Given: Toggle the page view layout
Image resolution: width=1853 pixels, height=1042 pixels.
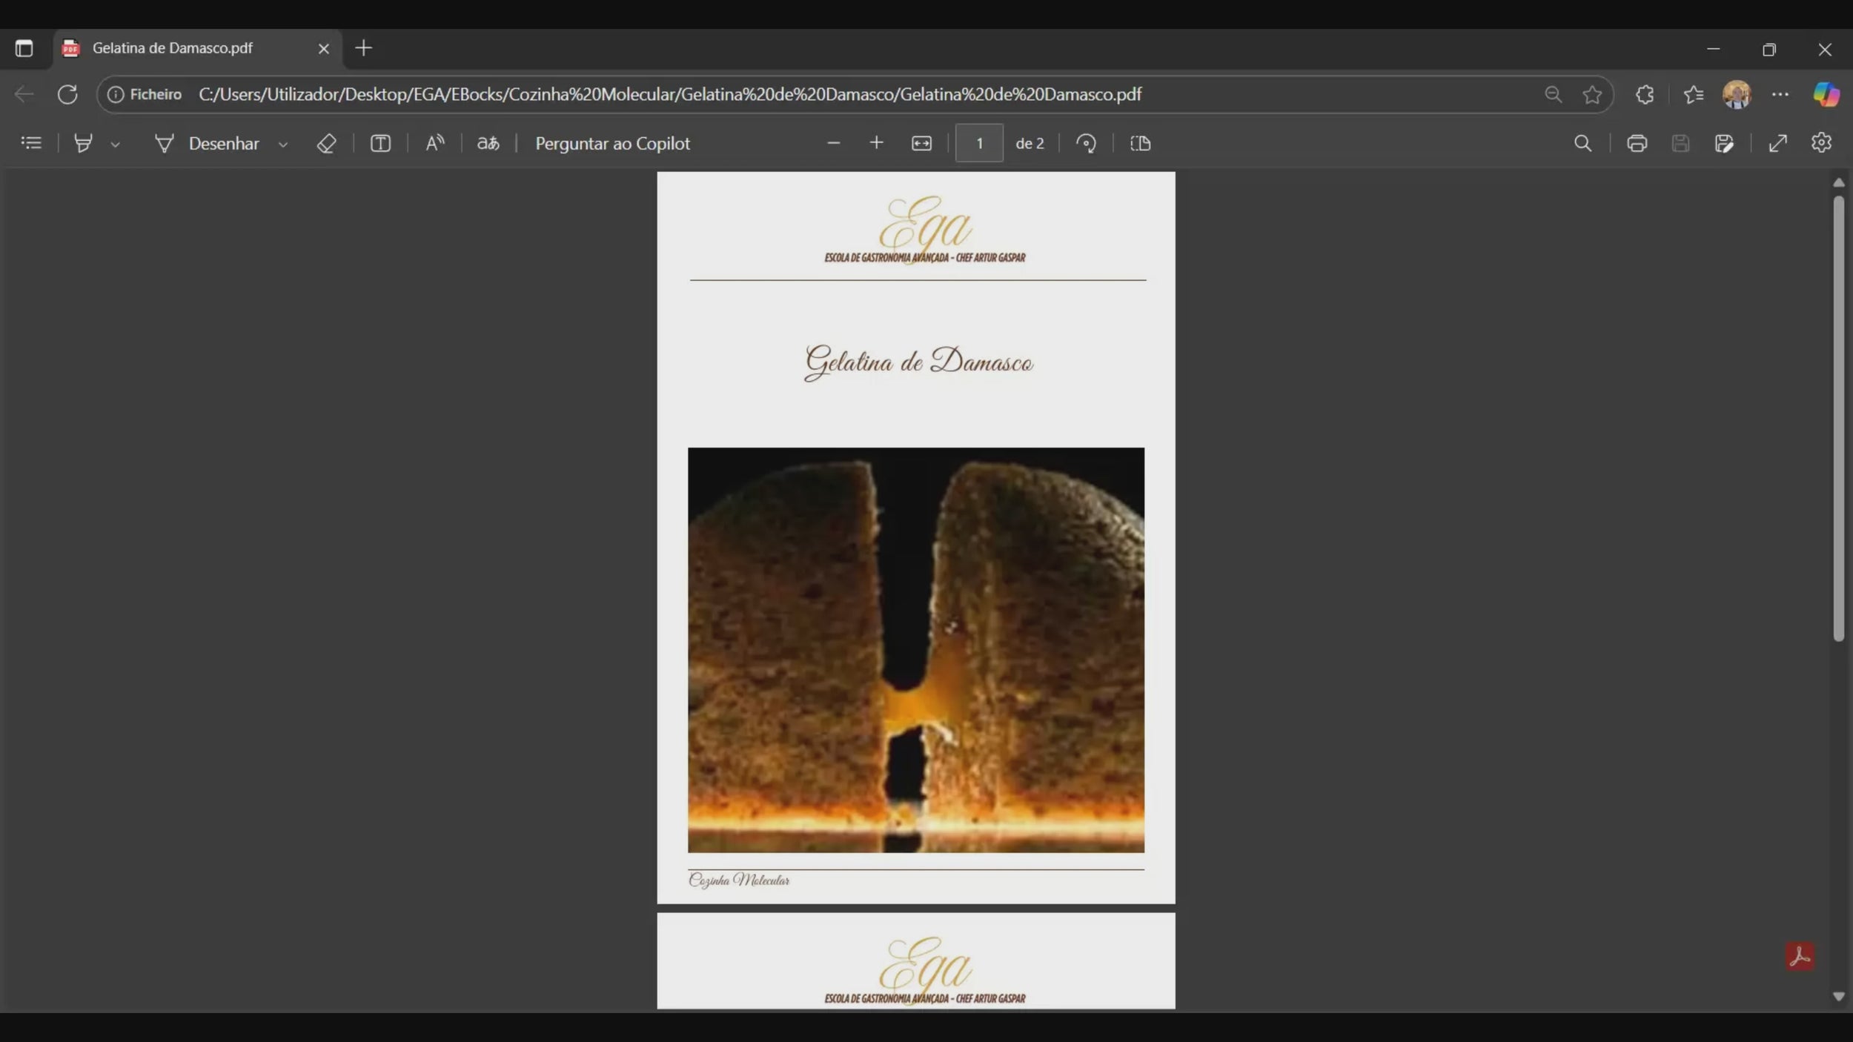Looking at the screenshot, I should (x=1140, y=143).
